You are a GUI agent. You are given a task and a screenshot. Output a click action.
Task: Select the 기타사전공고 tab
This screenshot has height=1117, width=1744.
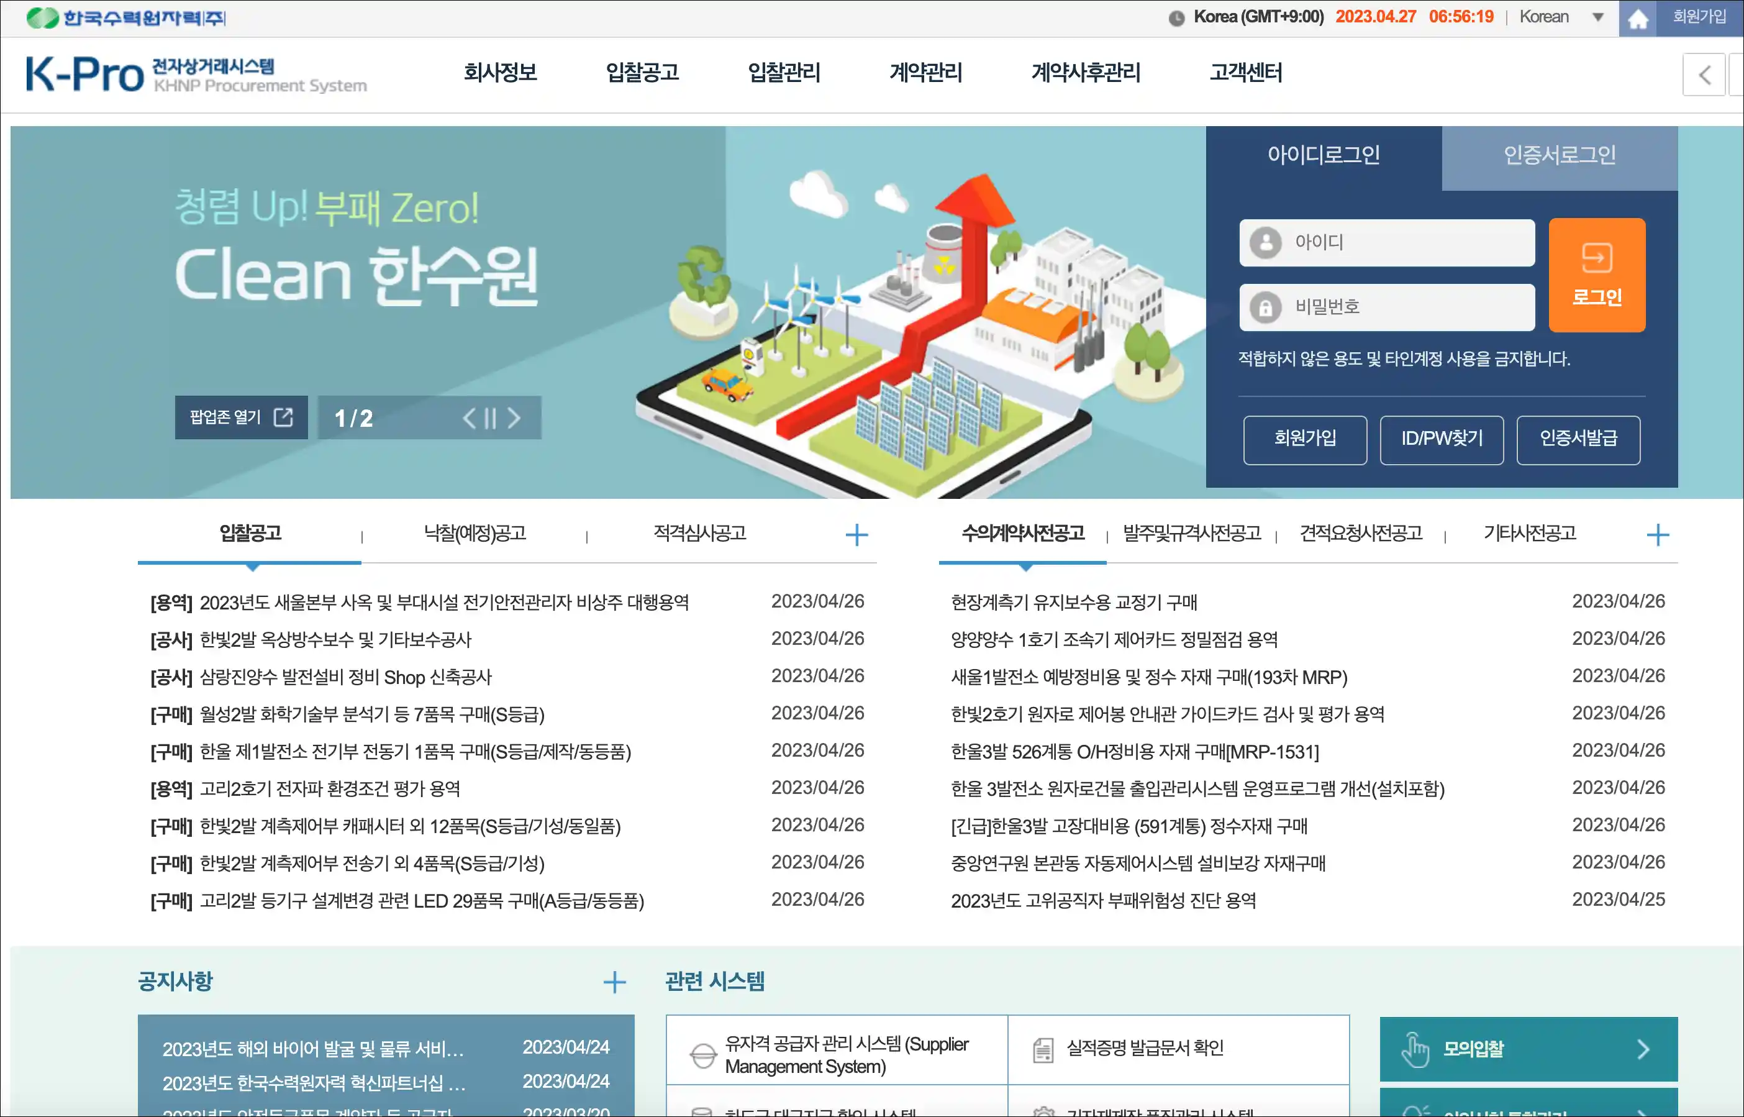1530,534
